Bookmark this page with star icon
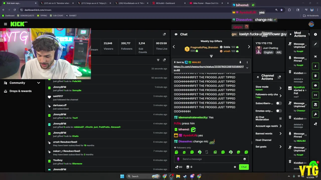 pos(282,10)
